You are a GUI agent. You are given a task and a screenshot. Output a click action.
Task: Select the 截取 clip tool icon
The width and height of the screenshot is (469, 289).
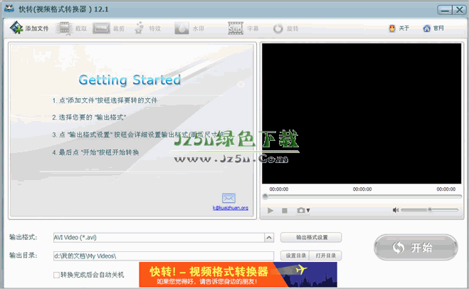point(64,28)
